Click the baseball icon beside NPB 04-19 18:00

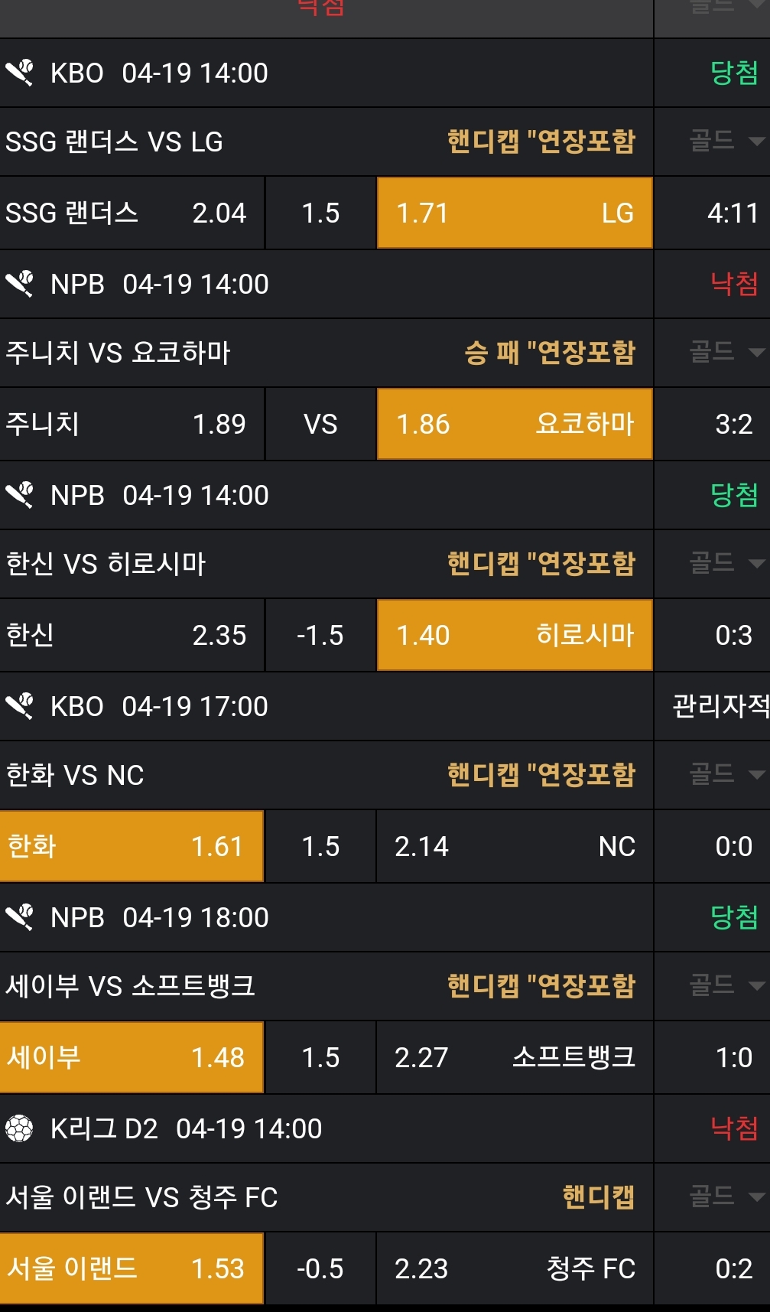(20, 917)
